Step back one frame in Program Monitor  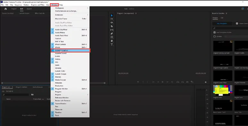click(158, 82)
